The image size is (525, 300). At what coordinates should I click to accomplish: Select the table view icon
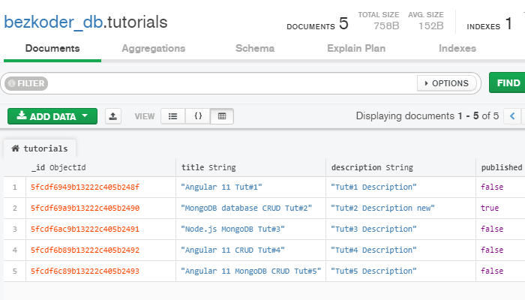click(x=222, y=116)
